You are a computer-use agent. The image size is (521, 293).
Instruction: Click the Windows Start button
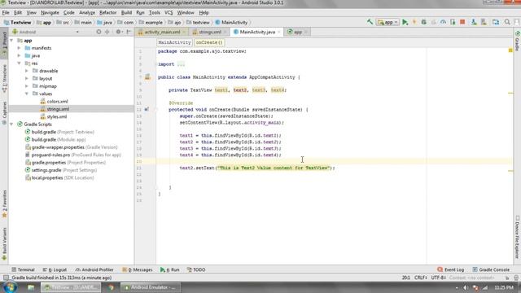(10, 287)
